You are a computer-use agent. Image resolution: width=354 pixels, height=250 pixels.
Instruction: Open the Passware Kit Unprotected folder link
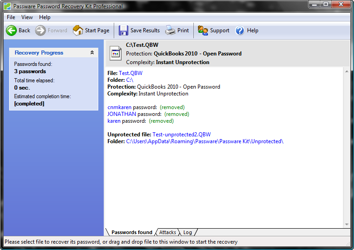click(x=205, y=141)
